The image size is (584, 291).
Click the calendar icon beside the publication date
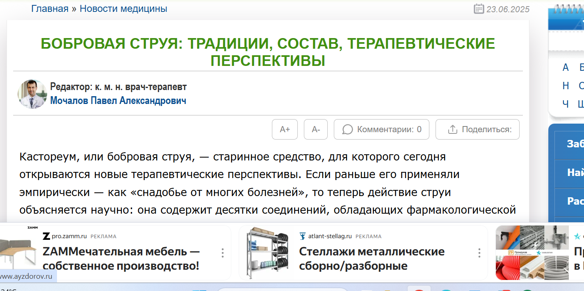479,9
